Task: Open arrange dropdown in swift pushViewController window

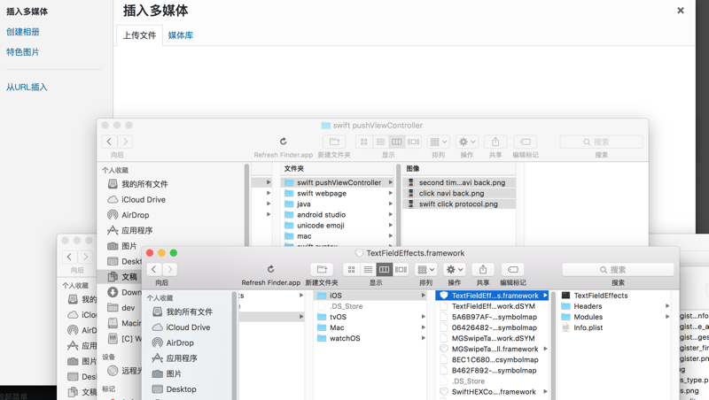Action: (x=438, y=142)
